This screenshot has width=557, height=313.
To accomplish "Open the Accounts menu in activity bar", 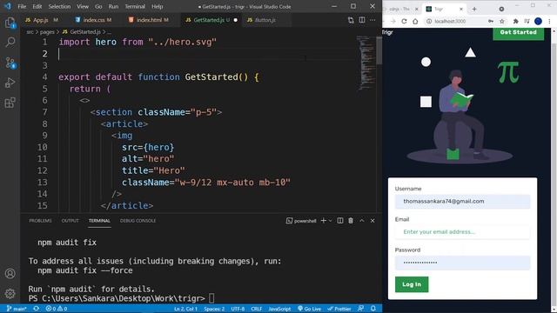I will pyautogui.click(x=10, y=274).
